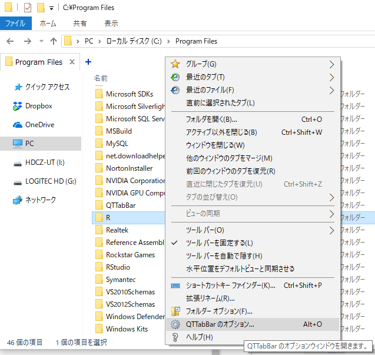375x355 pixels.
Task: Click the PC monitor icon in sidebar
Action: (18, 144)
